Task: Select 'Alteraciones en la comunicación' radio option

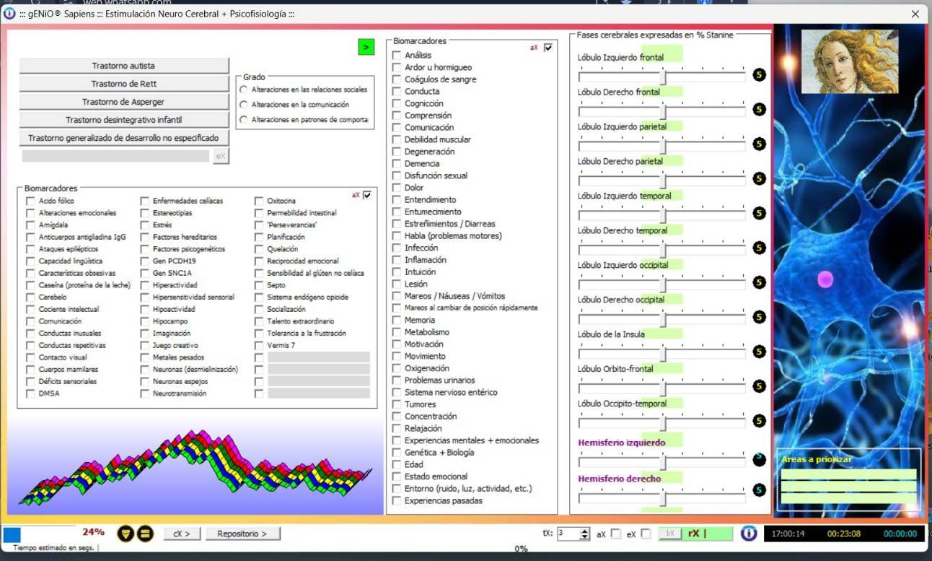Action: [243, 105]
